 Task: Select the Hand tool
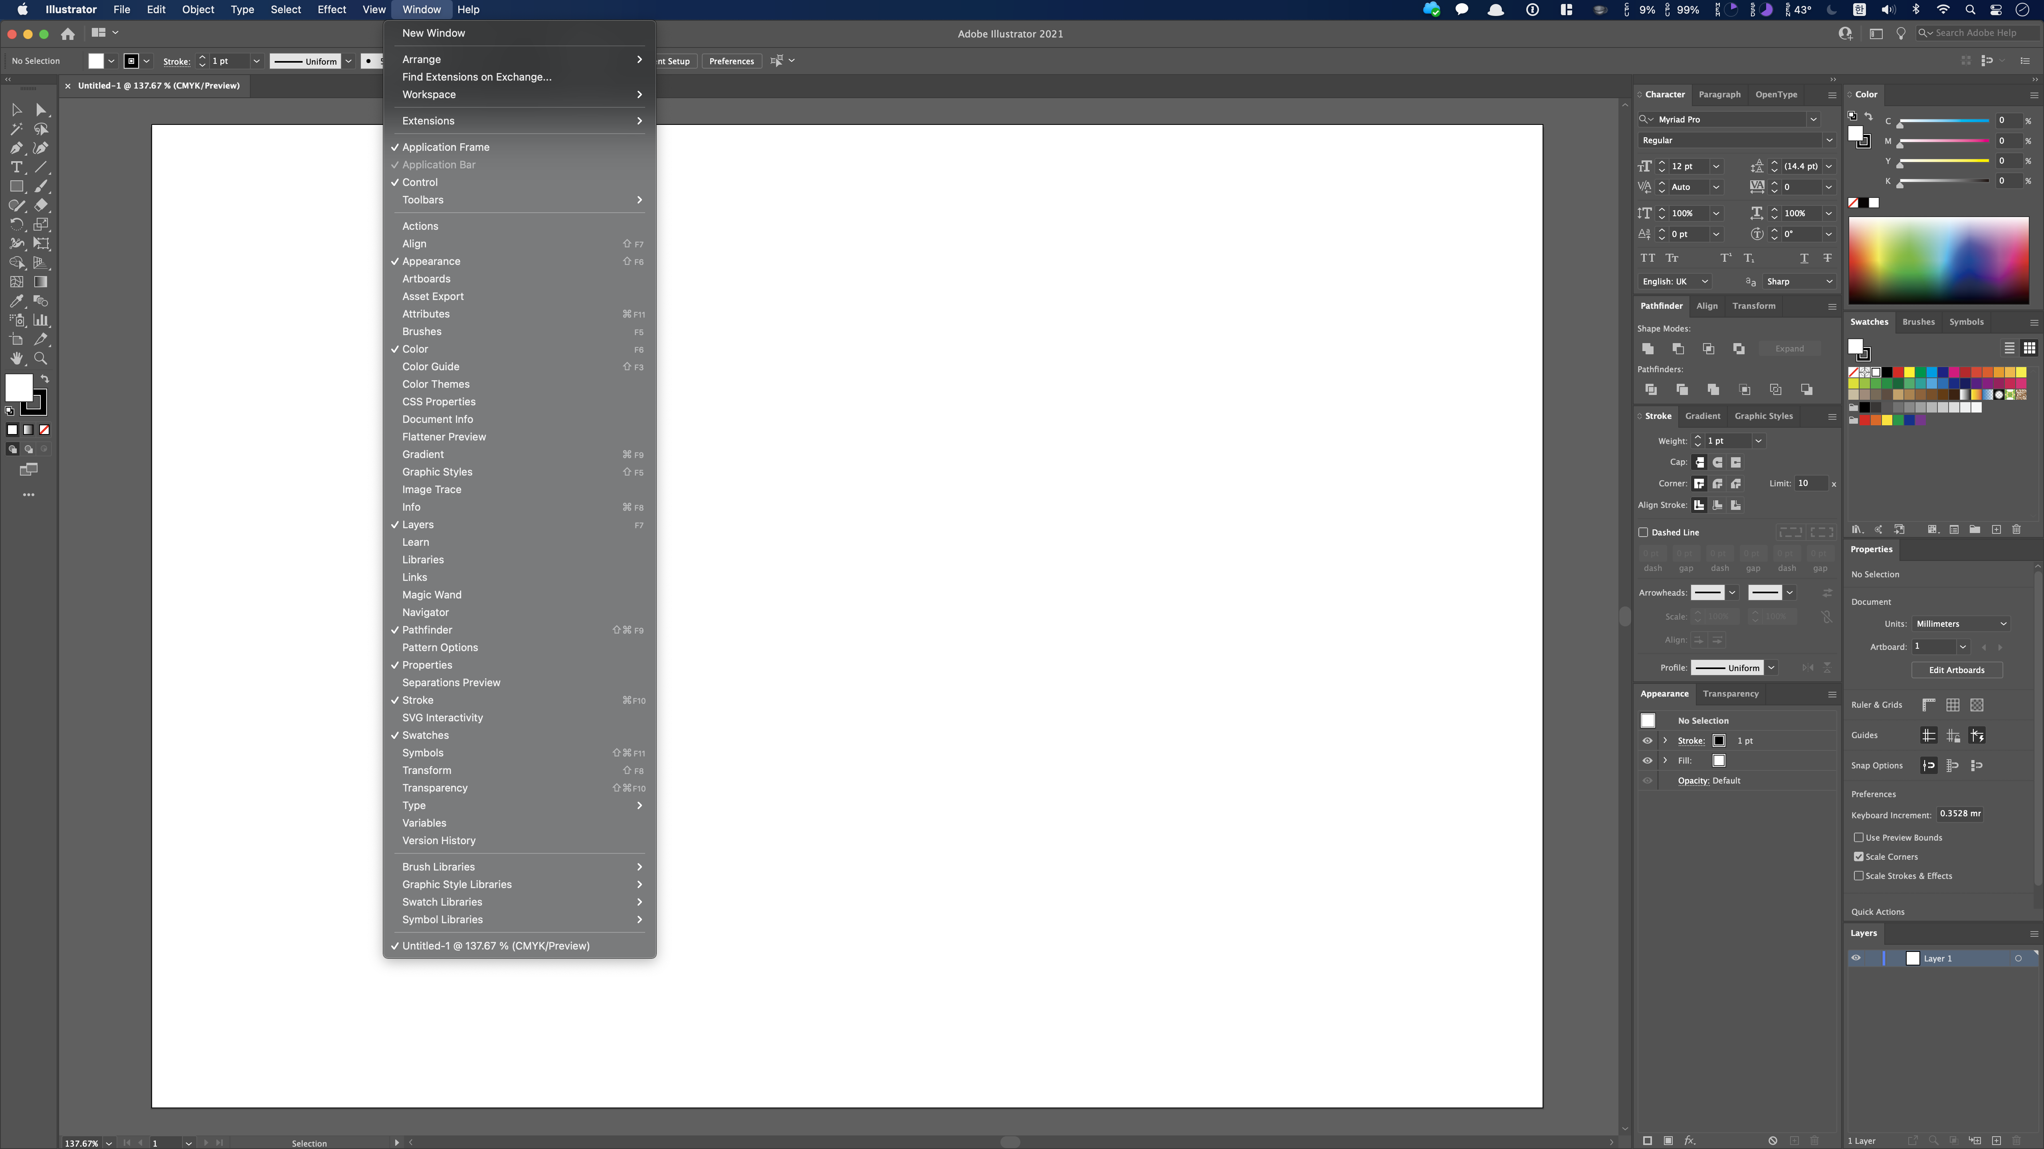[x=17, y=358]
